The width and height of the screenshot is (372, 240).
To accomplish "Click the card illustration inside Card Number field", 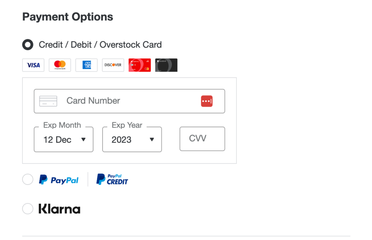I will click(49, 101).
